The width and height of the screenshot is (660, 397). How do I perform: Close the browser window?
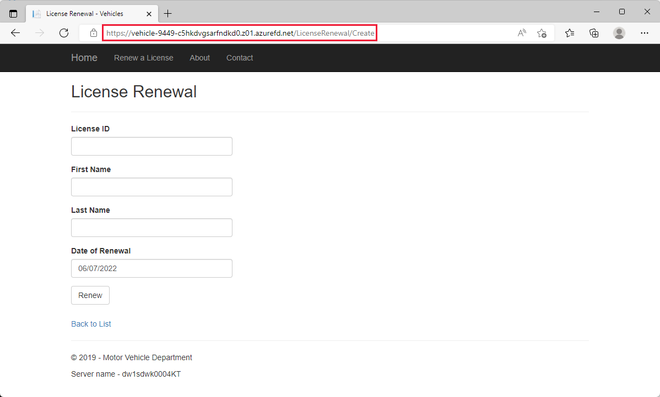tap(647, 12)
